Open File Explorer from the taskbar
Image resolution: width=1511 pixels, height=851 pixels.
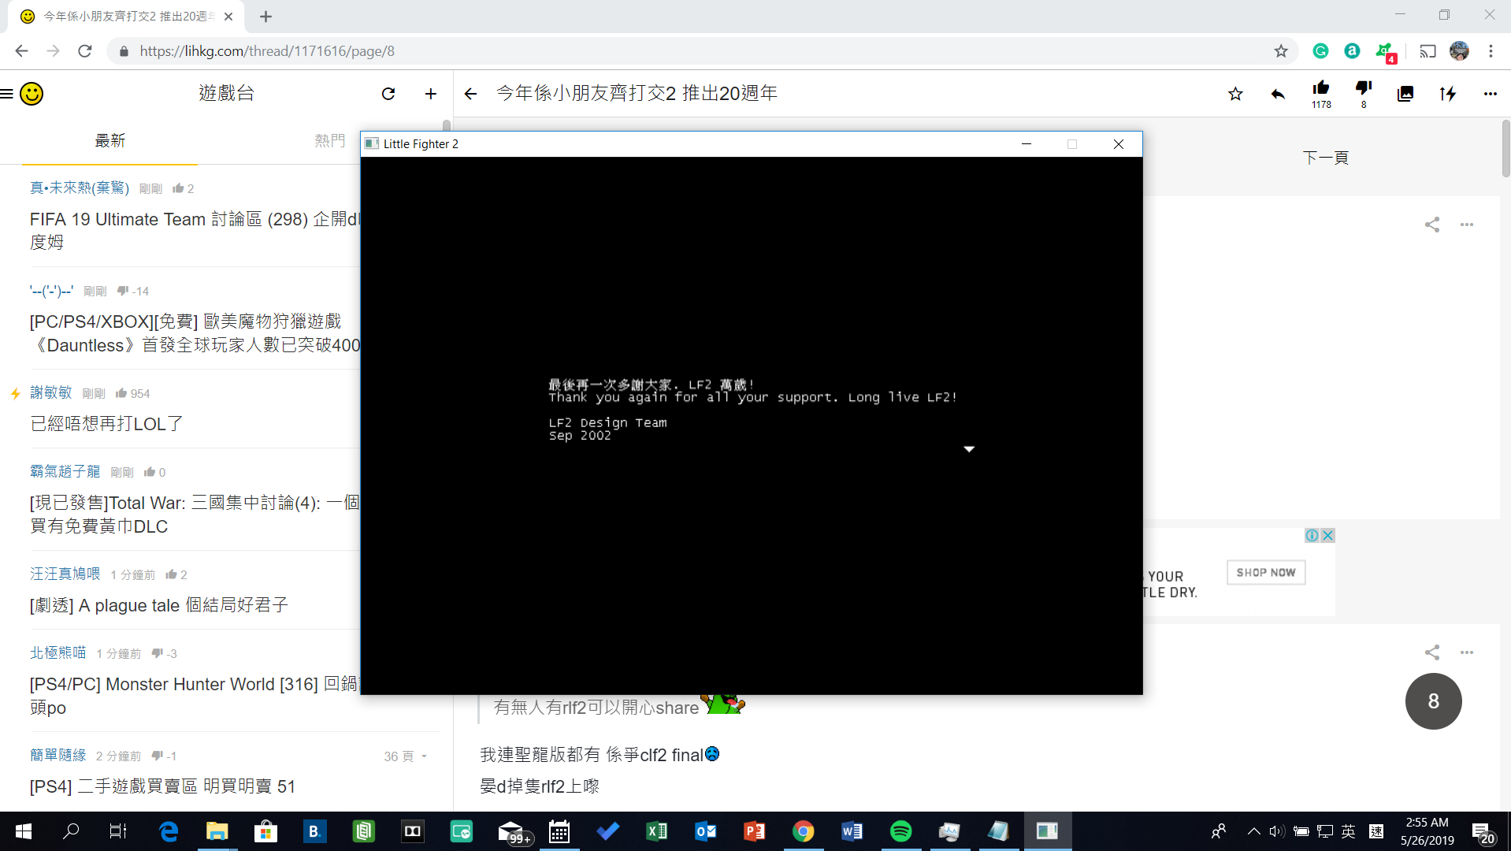(217, 831)
